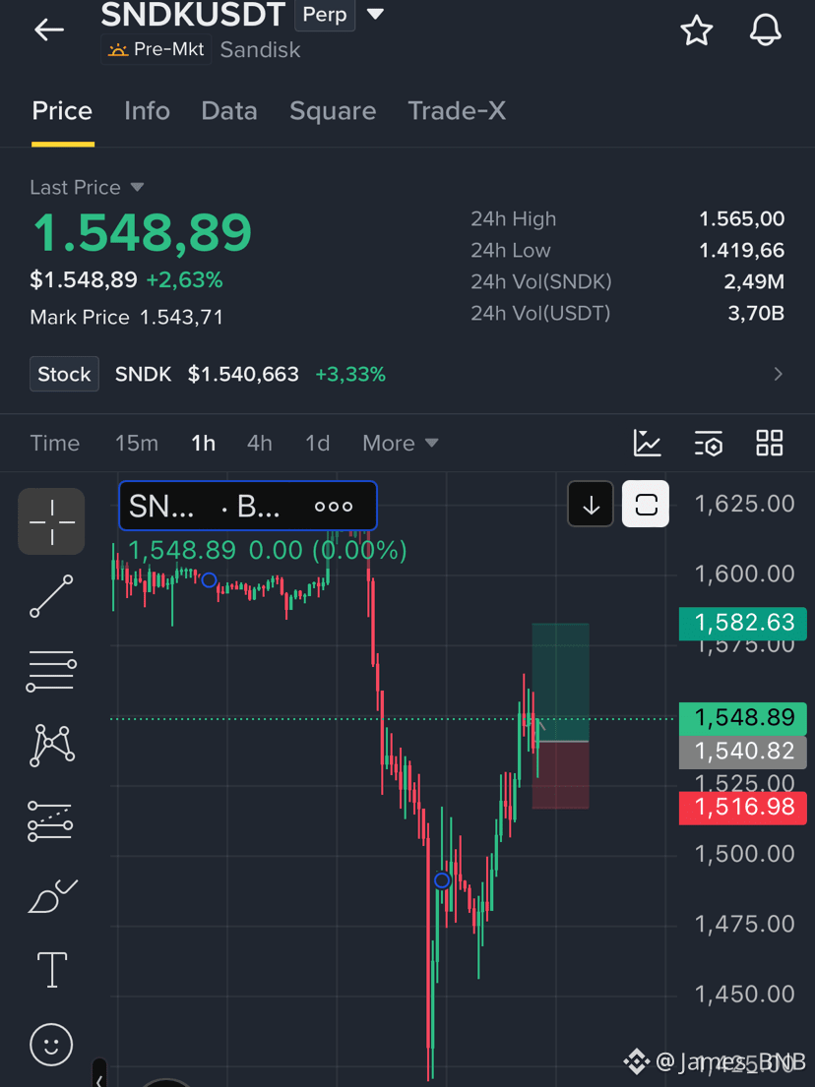Viewport: 815px width, 1087px height.
Task: Click the 1,475.00 price axis label
Action: click(x=745, y=924)
